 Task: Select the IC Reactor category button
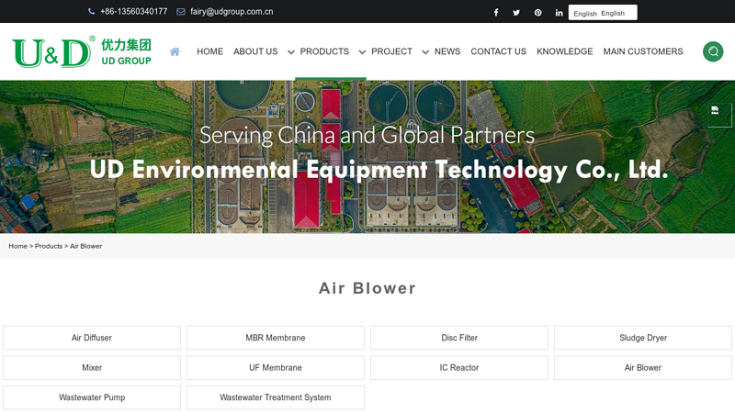point(459,368)
